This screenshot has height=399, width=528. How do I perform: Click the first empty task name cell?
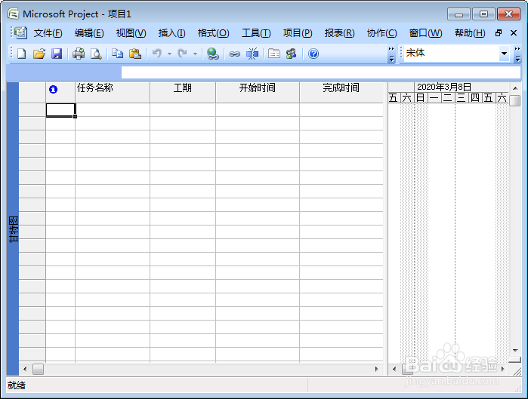point(113,110)
